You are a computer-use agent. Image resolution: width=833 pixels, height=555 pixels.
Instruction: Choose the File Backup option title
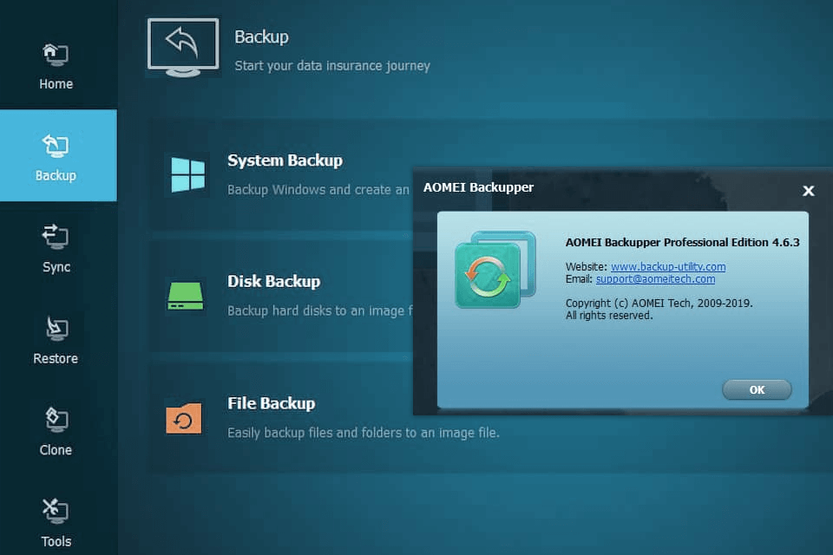(271, 403)
